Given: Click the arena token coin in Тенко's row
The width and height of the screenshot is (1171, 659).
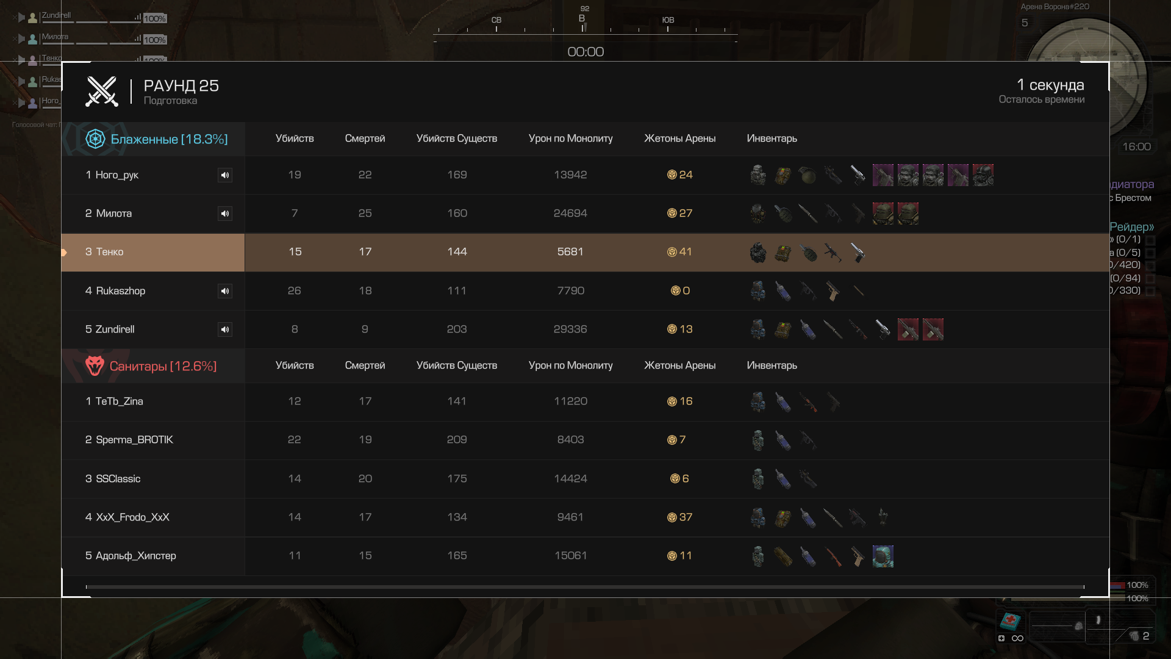Looking at the screenshot, I should tap(671, 252).
